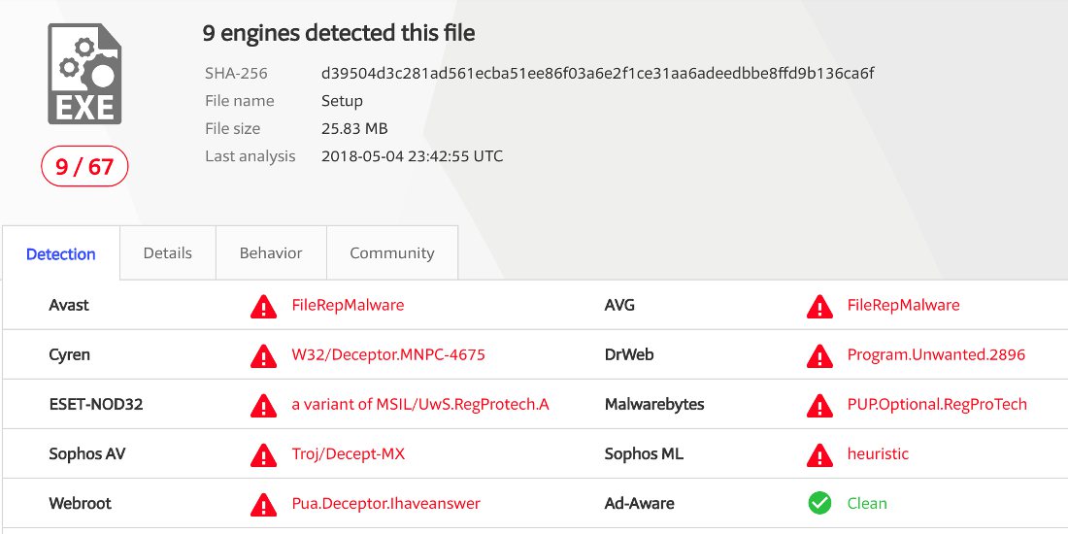Viewport: 1068px width, 534px height.
Task: Open the Behavior tab
Action: tap(271, 252)
